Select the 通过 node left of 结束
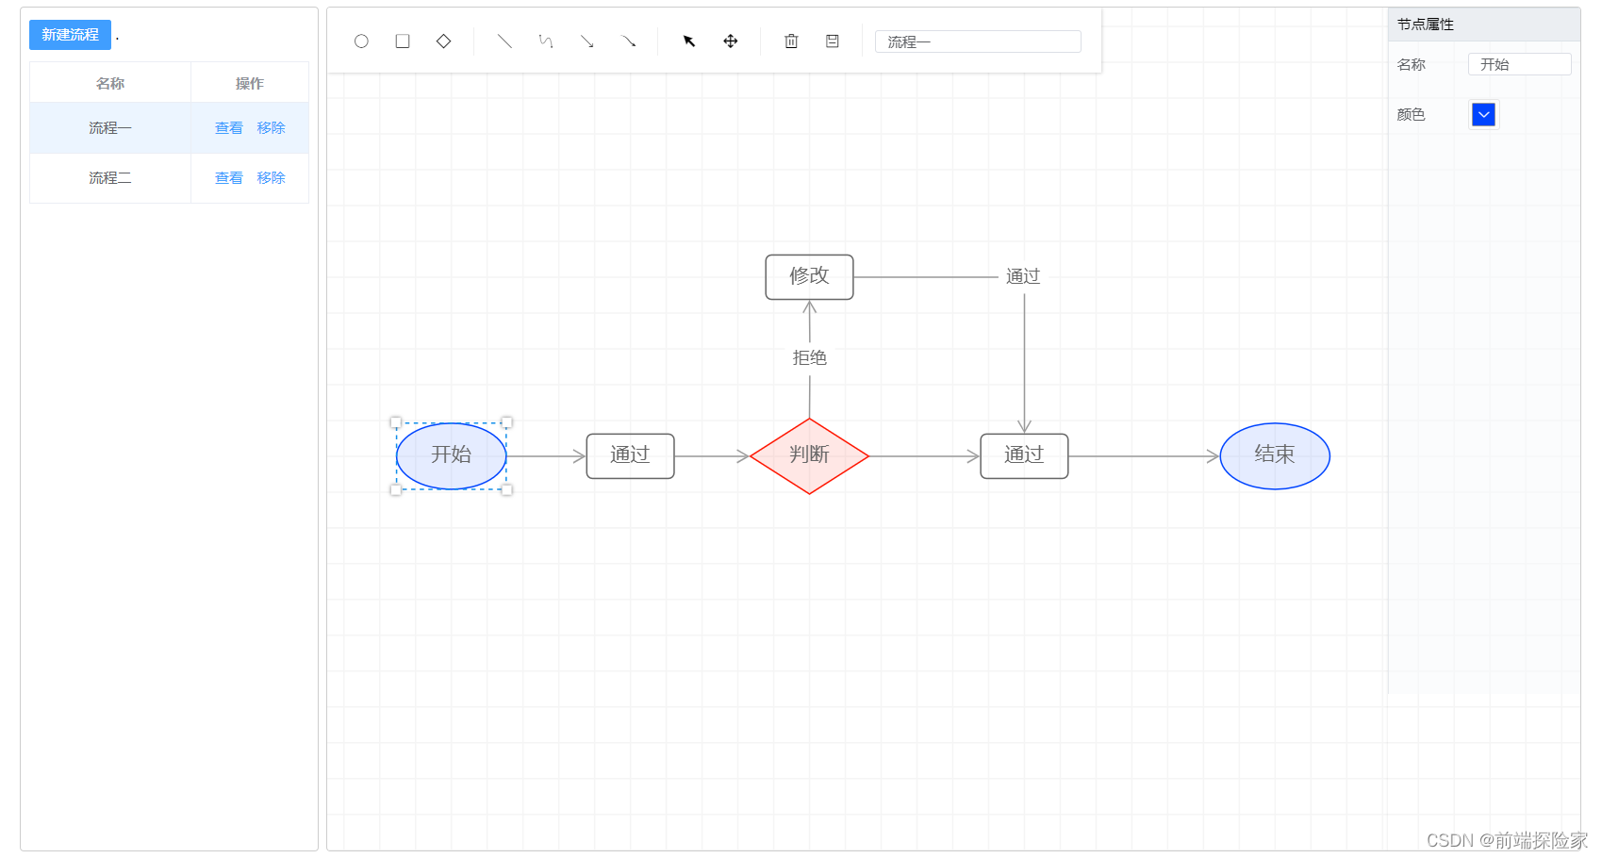This screenshot has width=1602, height=858. tap(1024, 456)
